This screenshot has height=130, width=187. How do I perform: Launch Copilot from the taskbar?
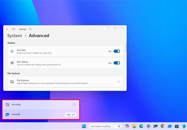tap(127, 126)
